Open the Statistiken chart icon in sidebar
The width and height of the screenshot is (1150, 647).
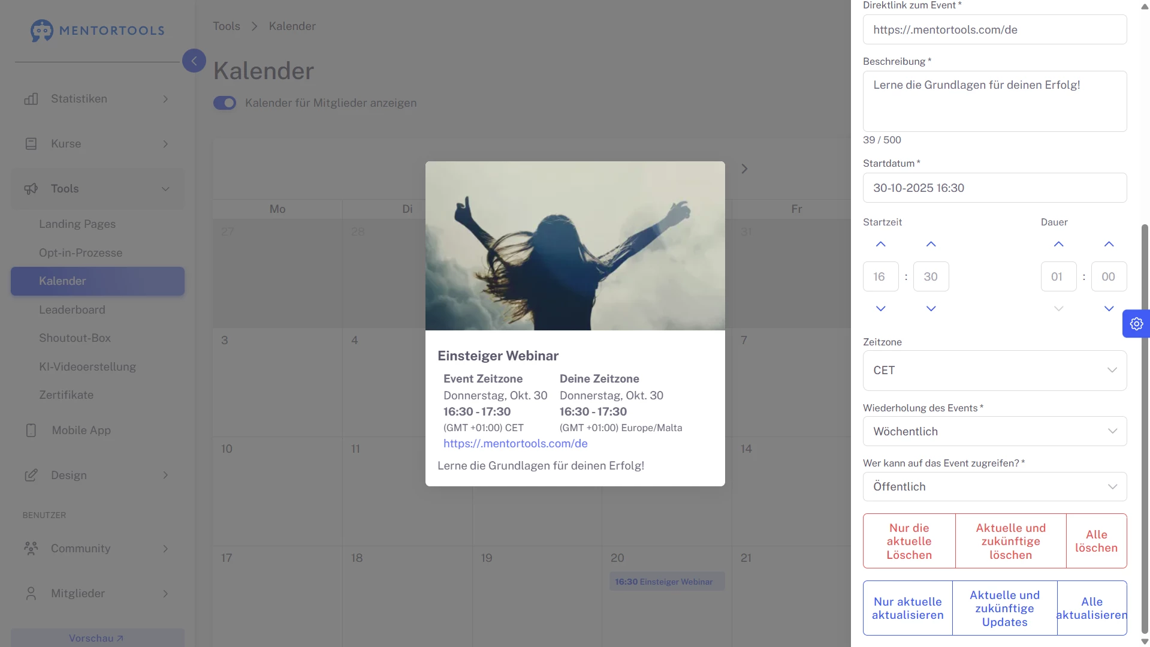click(31, 98)
